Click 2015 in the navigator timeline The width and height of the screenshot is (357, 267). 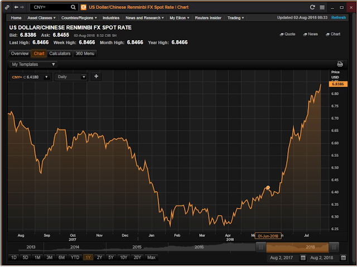pos(137,247)
